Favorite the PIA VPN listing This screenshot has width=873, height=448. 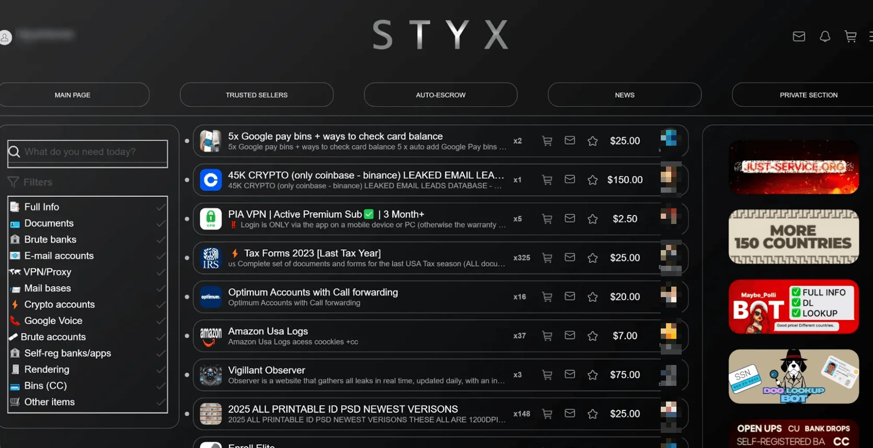click(x=592, y=219)
